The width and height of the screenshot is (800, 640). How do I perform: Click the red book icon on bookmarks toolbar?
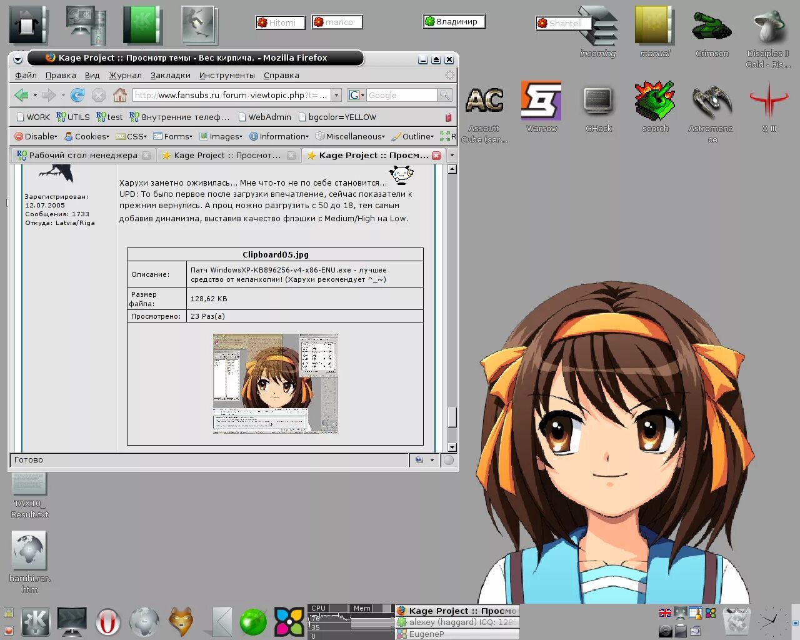point(448,117)
